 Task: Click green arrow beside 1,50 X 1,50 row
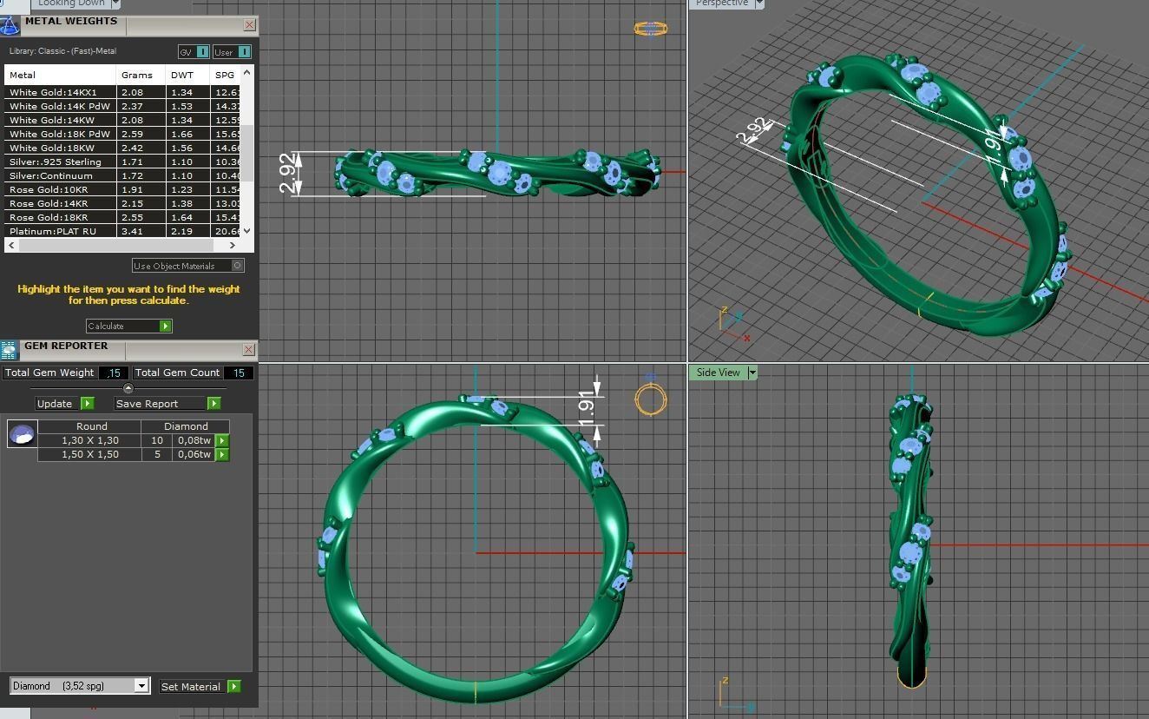pos(222,454)
